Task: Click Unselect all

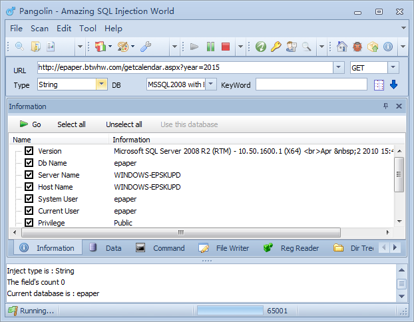Action: (x=124, y=124)
